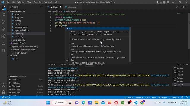Image resolution: width=190 pixels, height=106 pixels.
Task: Click feedback icon in status bar
Action: coord(182,97)
